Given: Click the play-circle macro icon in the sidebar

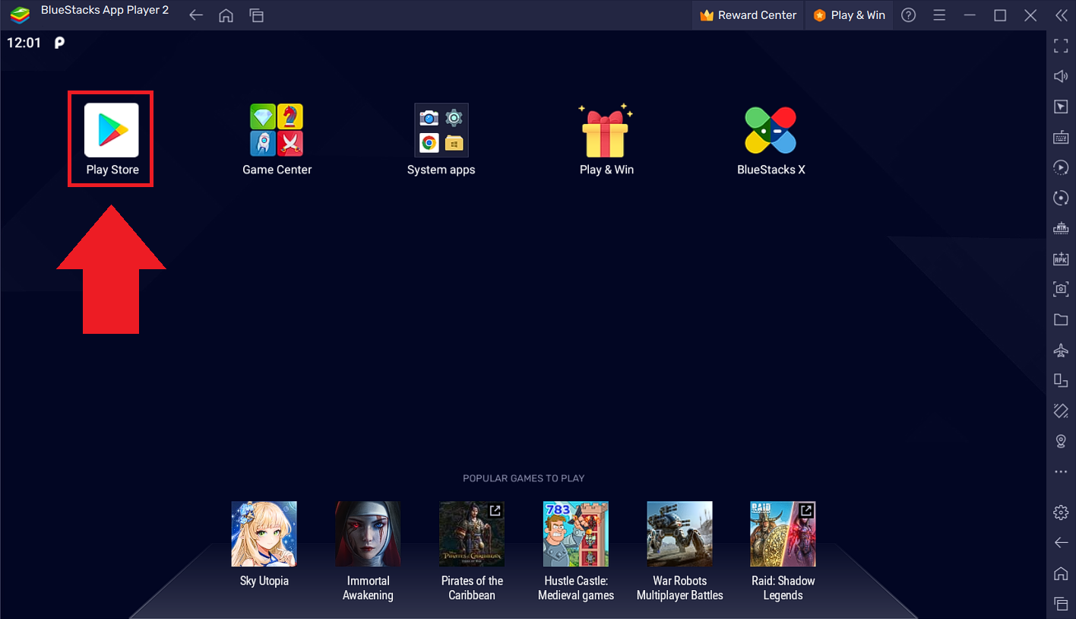Looking at the screenshot, I should (x=1061, y=167).
